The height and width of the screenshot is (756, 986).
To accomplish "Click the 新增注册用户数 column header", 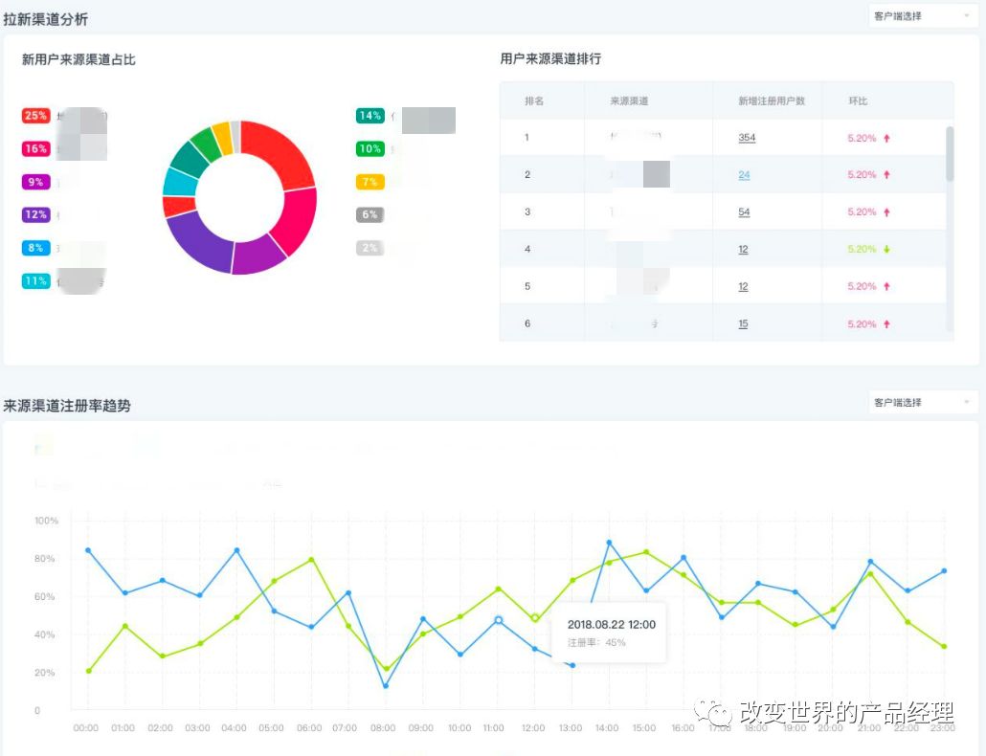I will [x=772, y=100].
